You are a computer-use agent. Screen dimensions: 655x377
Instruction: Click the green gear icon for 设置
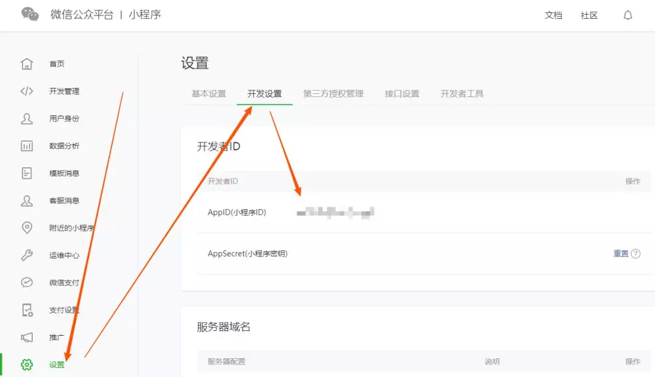(x=27, y=364)
